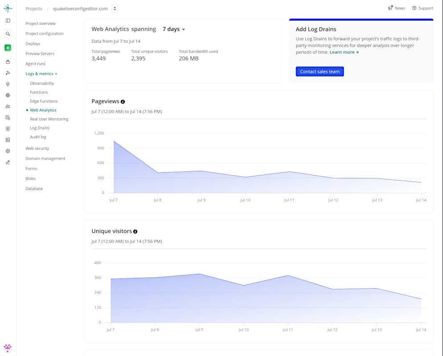Open the hammer builds icon
Image resolution: width=443 pixels, height=356 pixels.
tap(8, 73)
